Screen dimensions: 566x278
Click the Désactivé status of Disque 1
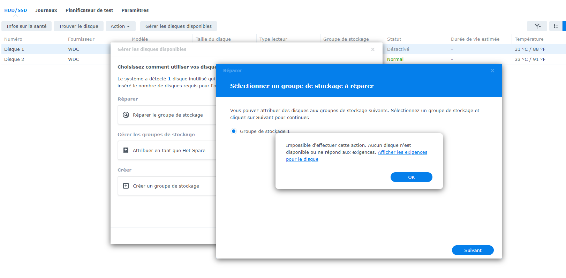[x=398, y=49]
